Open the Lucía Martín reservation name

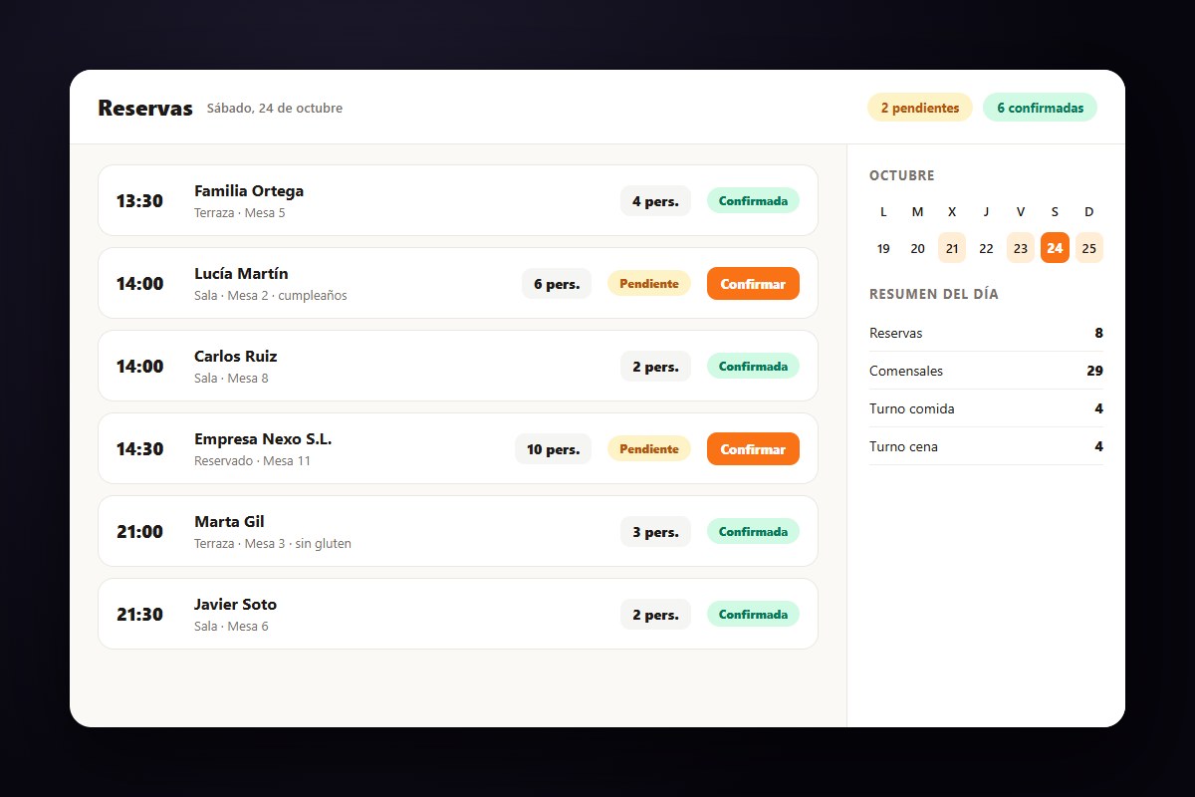point(241,274)
